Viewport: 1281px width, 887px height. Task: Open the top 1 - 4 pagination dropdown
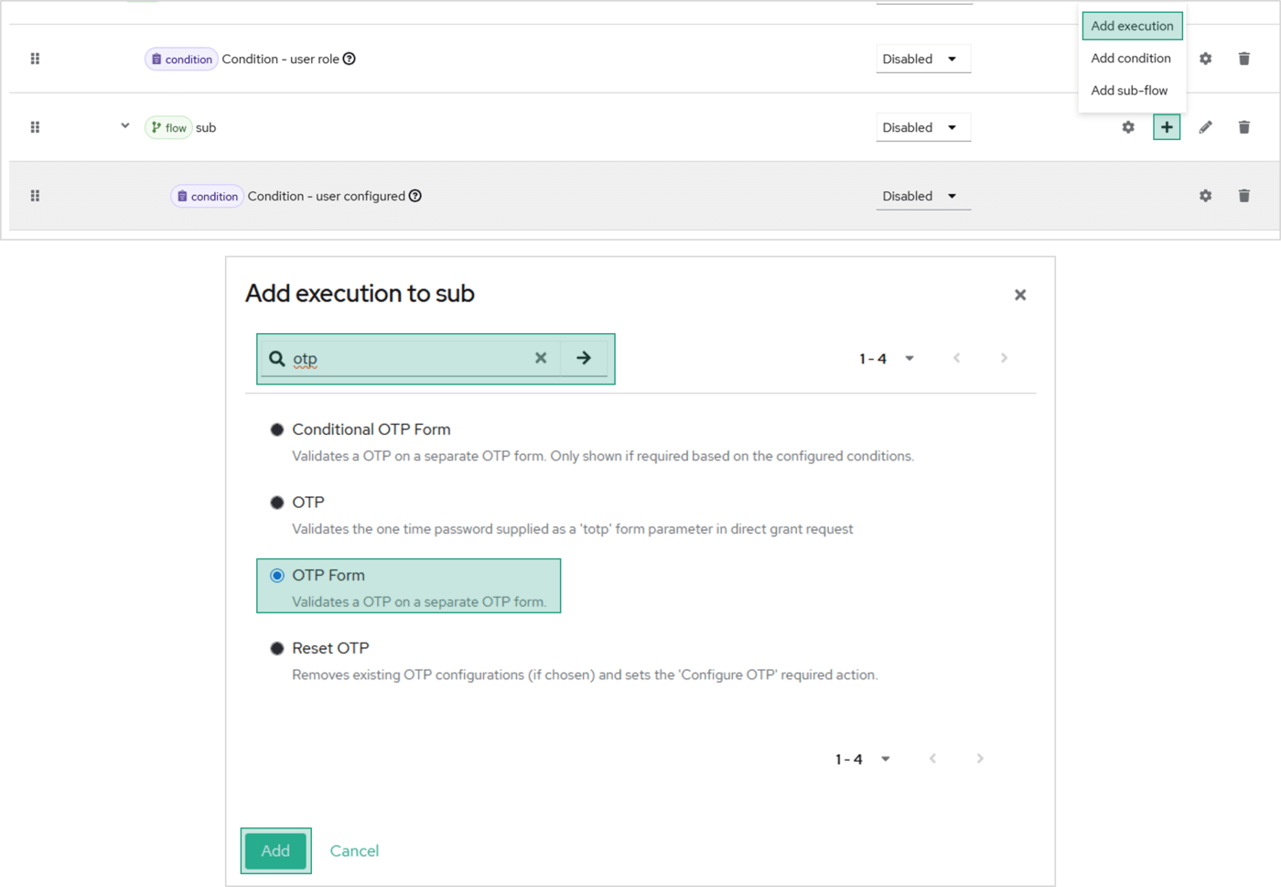[x=886, y=359]
